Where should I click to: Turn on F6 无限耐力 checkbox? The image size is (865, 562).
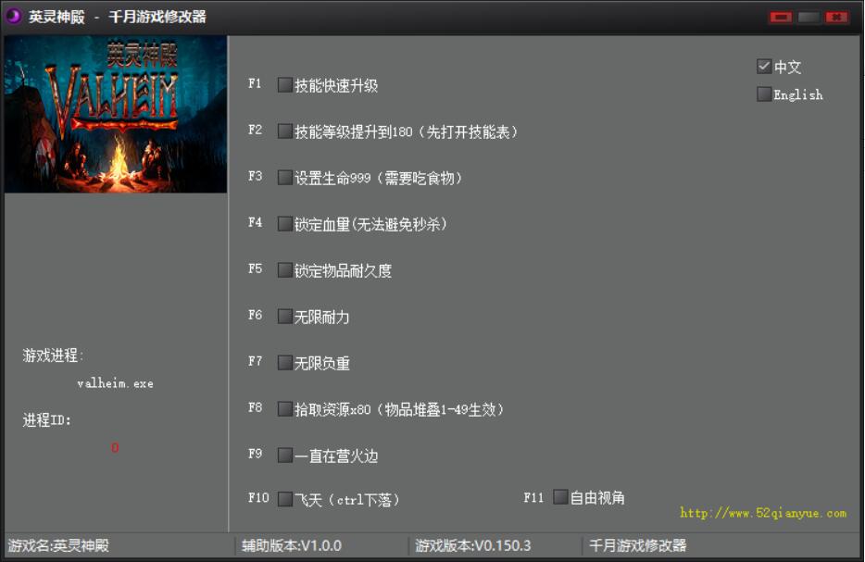click(285, 317)
